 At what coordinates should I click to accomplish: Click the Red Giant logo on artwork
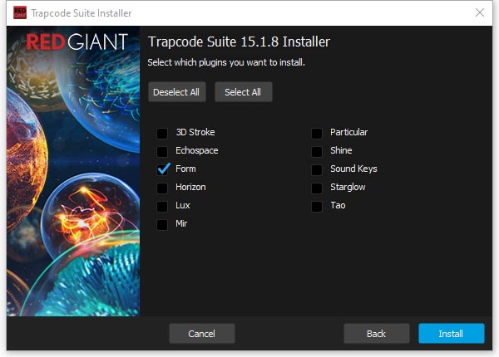click(77, 42)
